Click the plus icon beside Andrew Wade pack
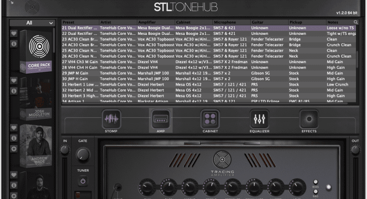 pyautogui.click(x=14, y=149)
